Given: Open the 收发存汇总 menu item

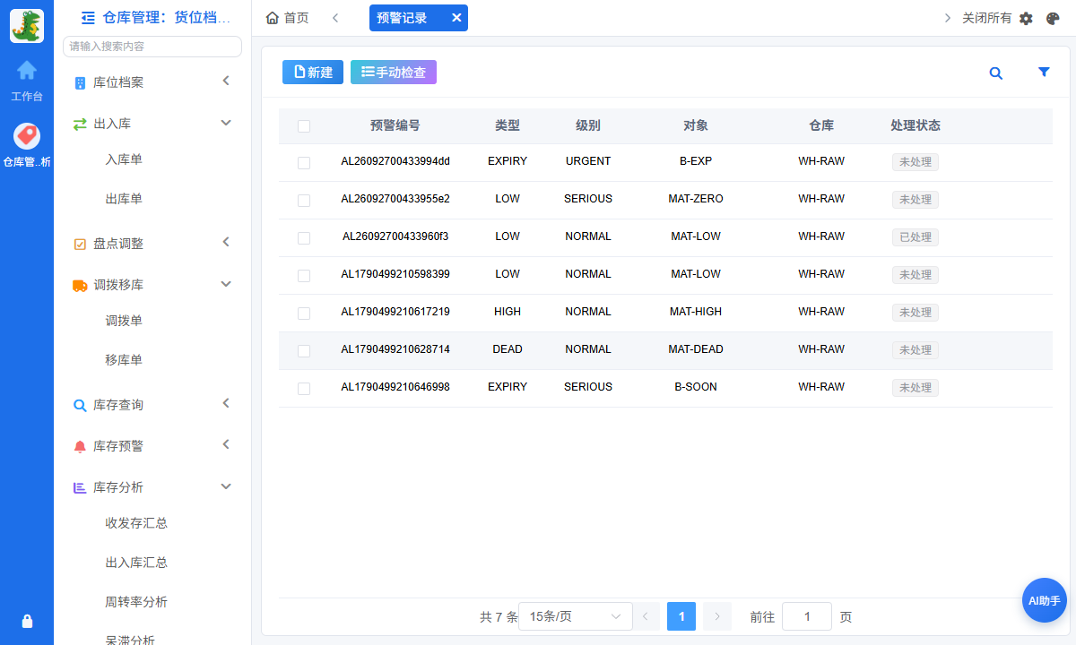Looking at the screenshot, I should click(136, 523).
